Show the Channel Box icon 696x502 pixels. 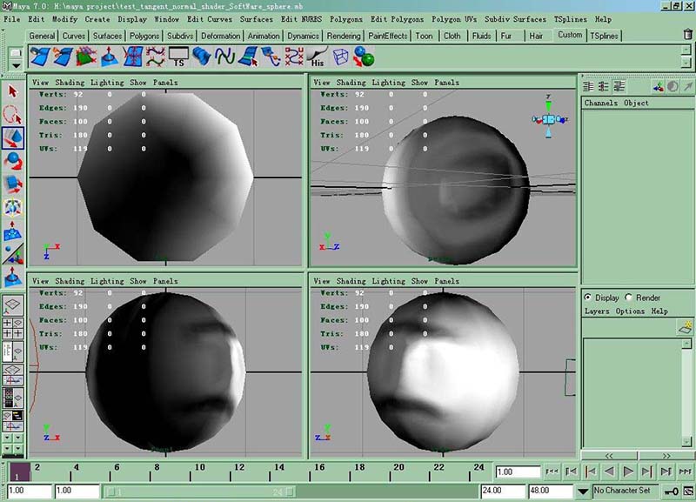(x=588, y=86)
